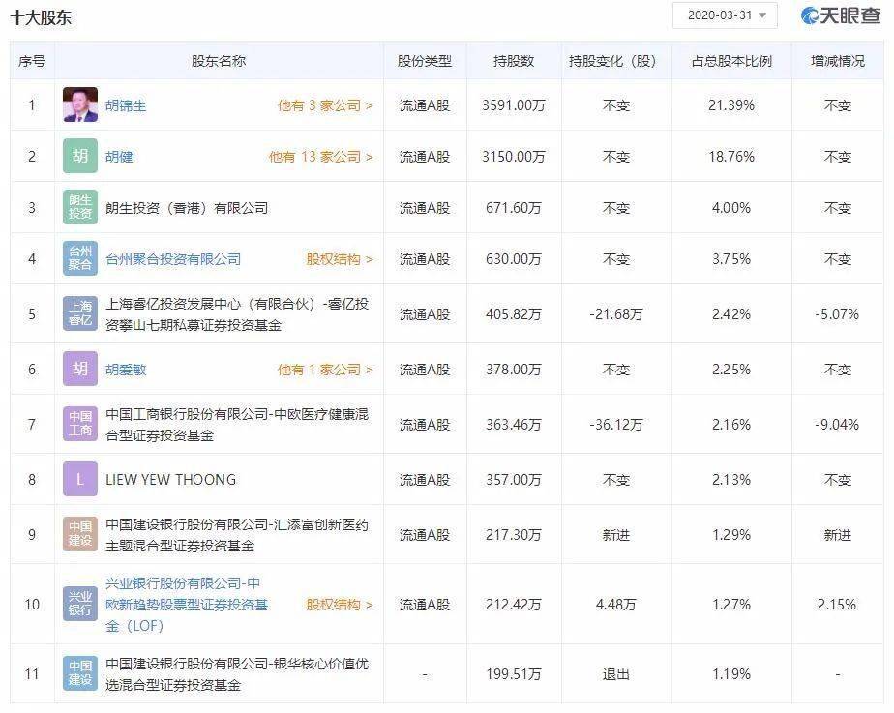
Task: Click the 股份类型 column header
Action: [x=424, y=60]
